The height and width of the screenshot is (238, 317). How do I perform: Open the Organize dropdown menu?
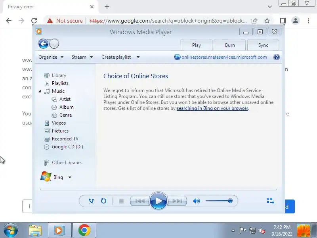[51, 57]
